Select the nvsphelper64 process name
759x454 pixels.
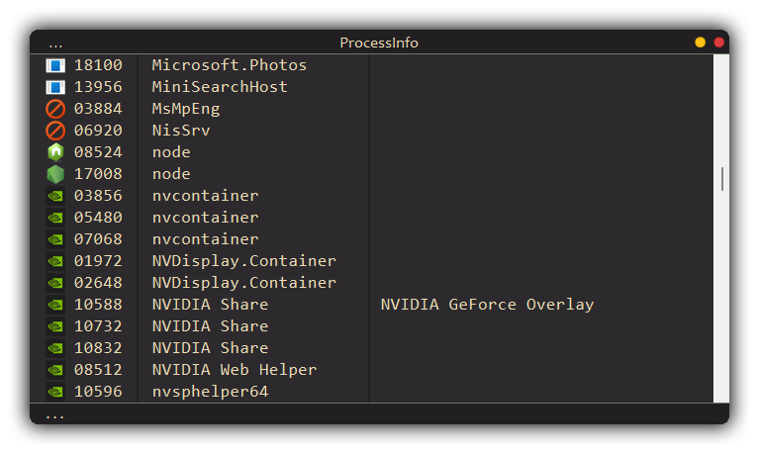tap(210, 393)
